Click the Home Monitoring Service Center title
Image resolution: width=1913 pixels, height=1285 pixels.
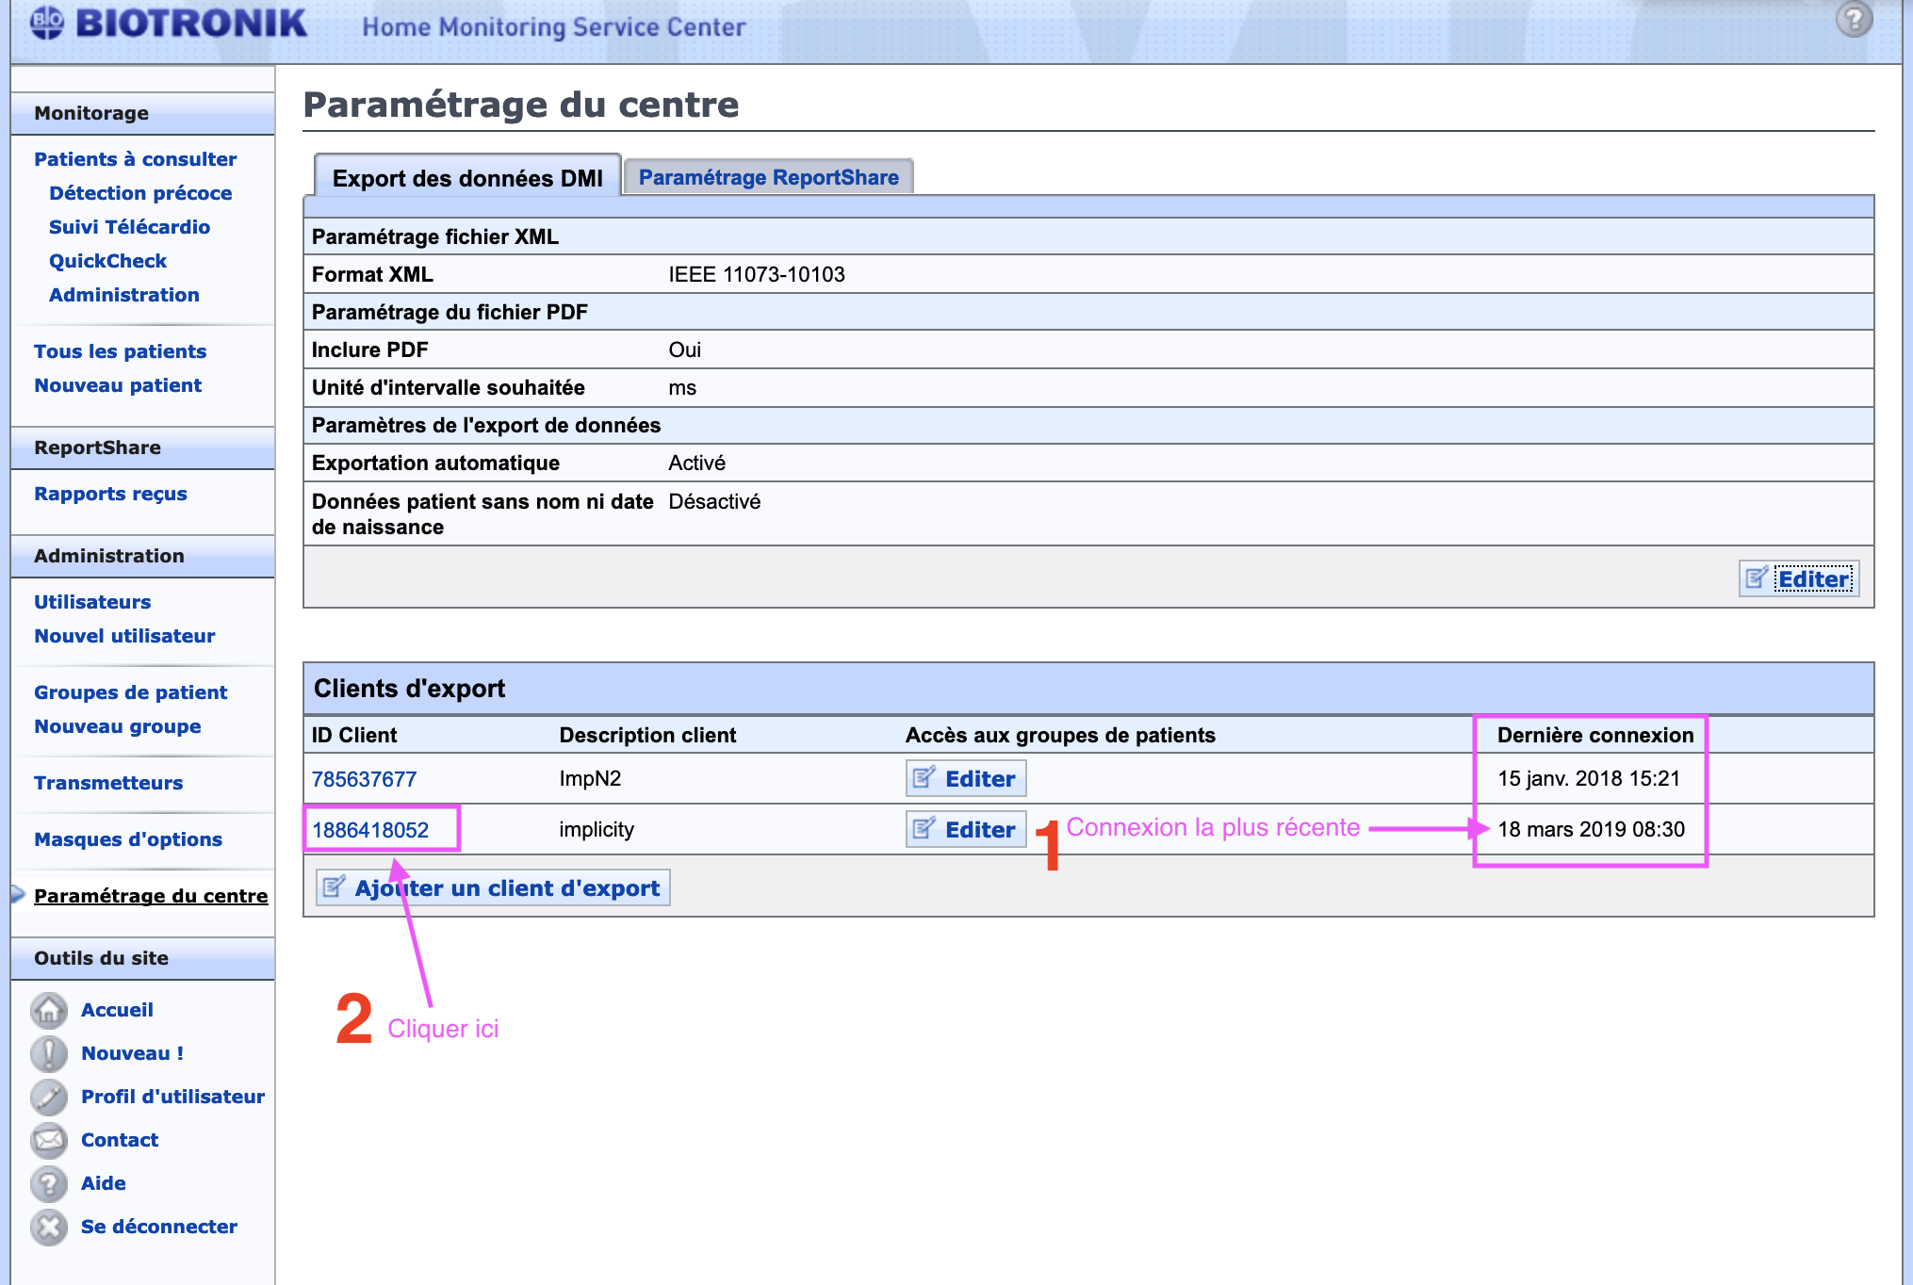554,27
